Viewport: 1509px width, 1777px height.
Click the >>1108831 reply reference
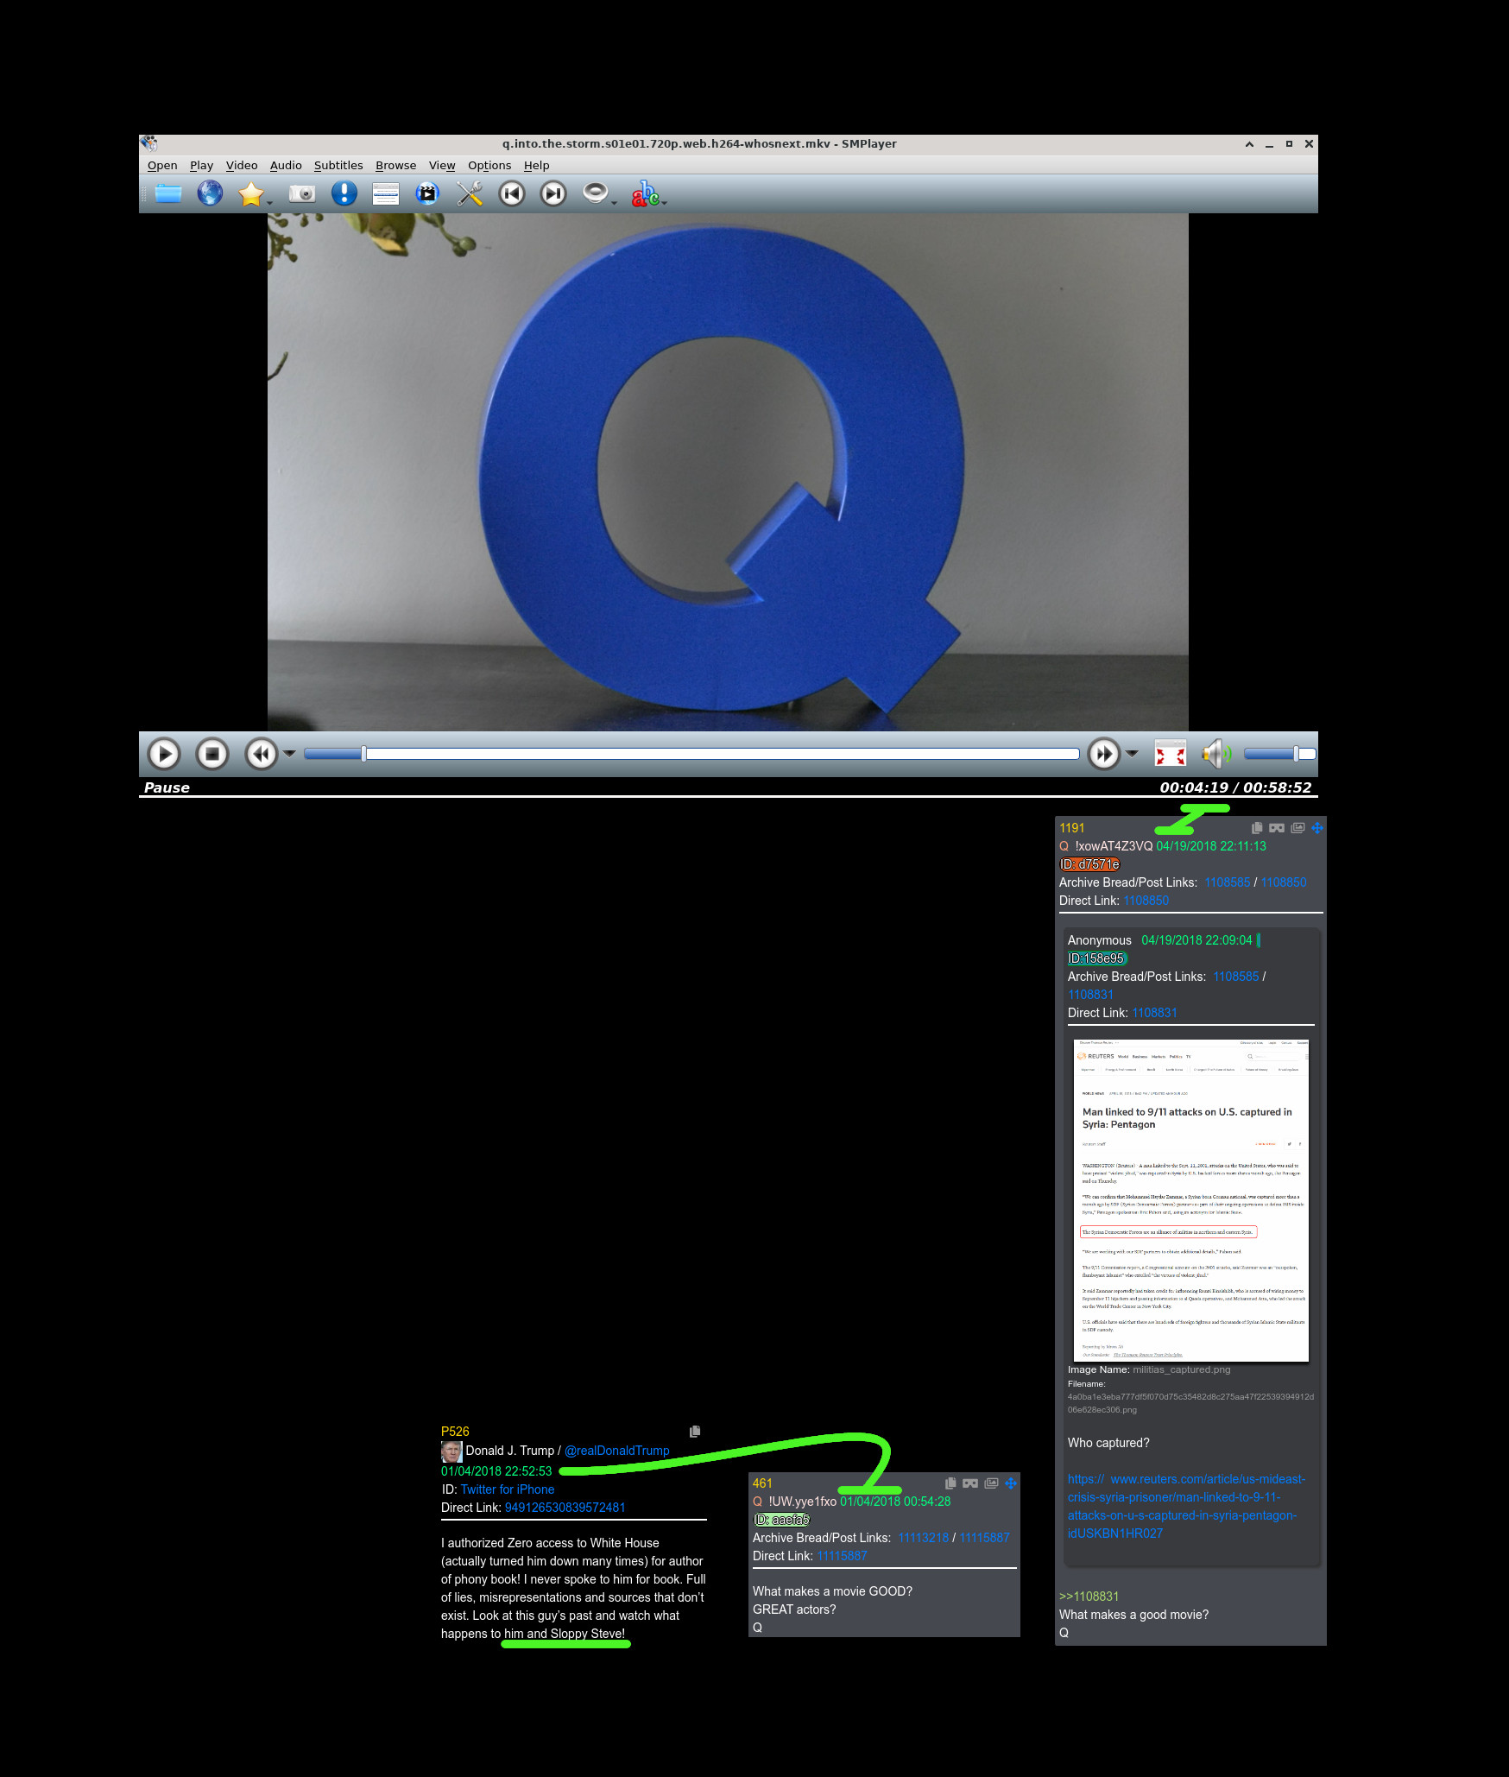(1089, 1597)
